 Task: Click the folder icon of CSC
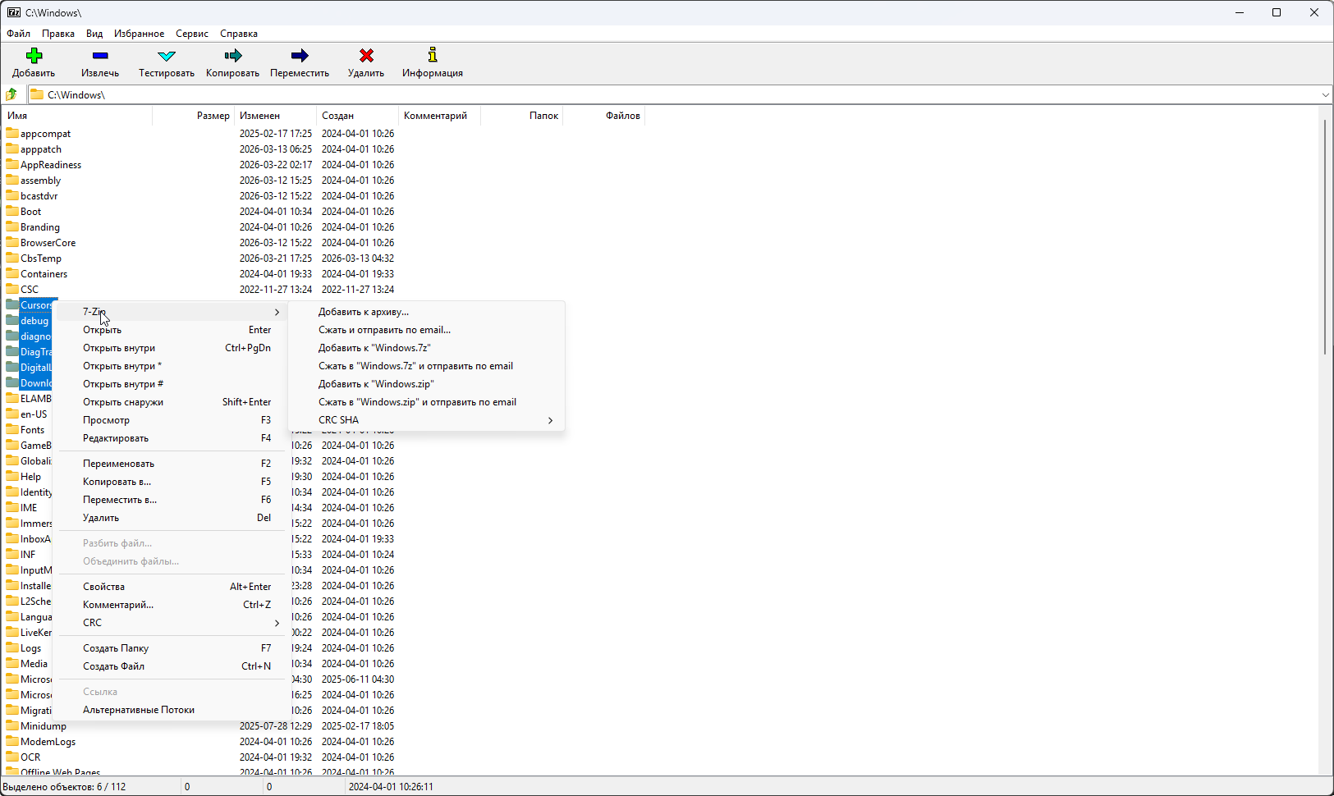(12, 289)
